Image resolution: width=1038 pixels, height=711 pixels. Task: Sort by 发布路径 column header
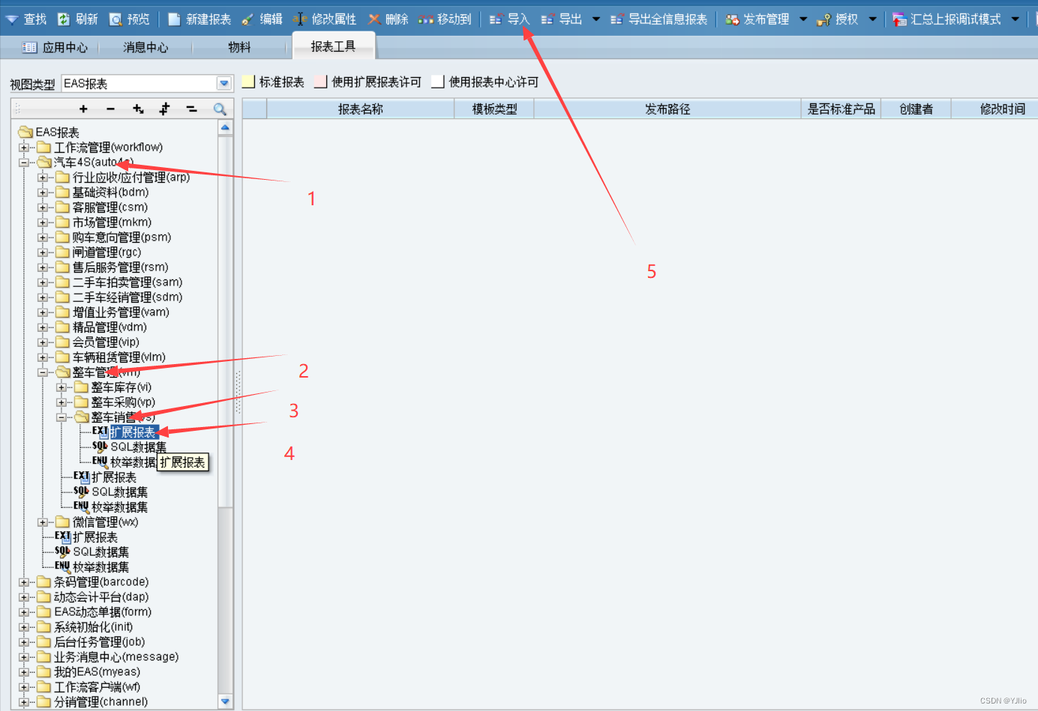click(667, 109)
